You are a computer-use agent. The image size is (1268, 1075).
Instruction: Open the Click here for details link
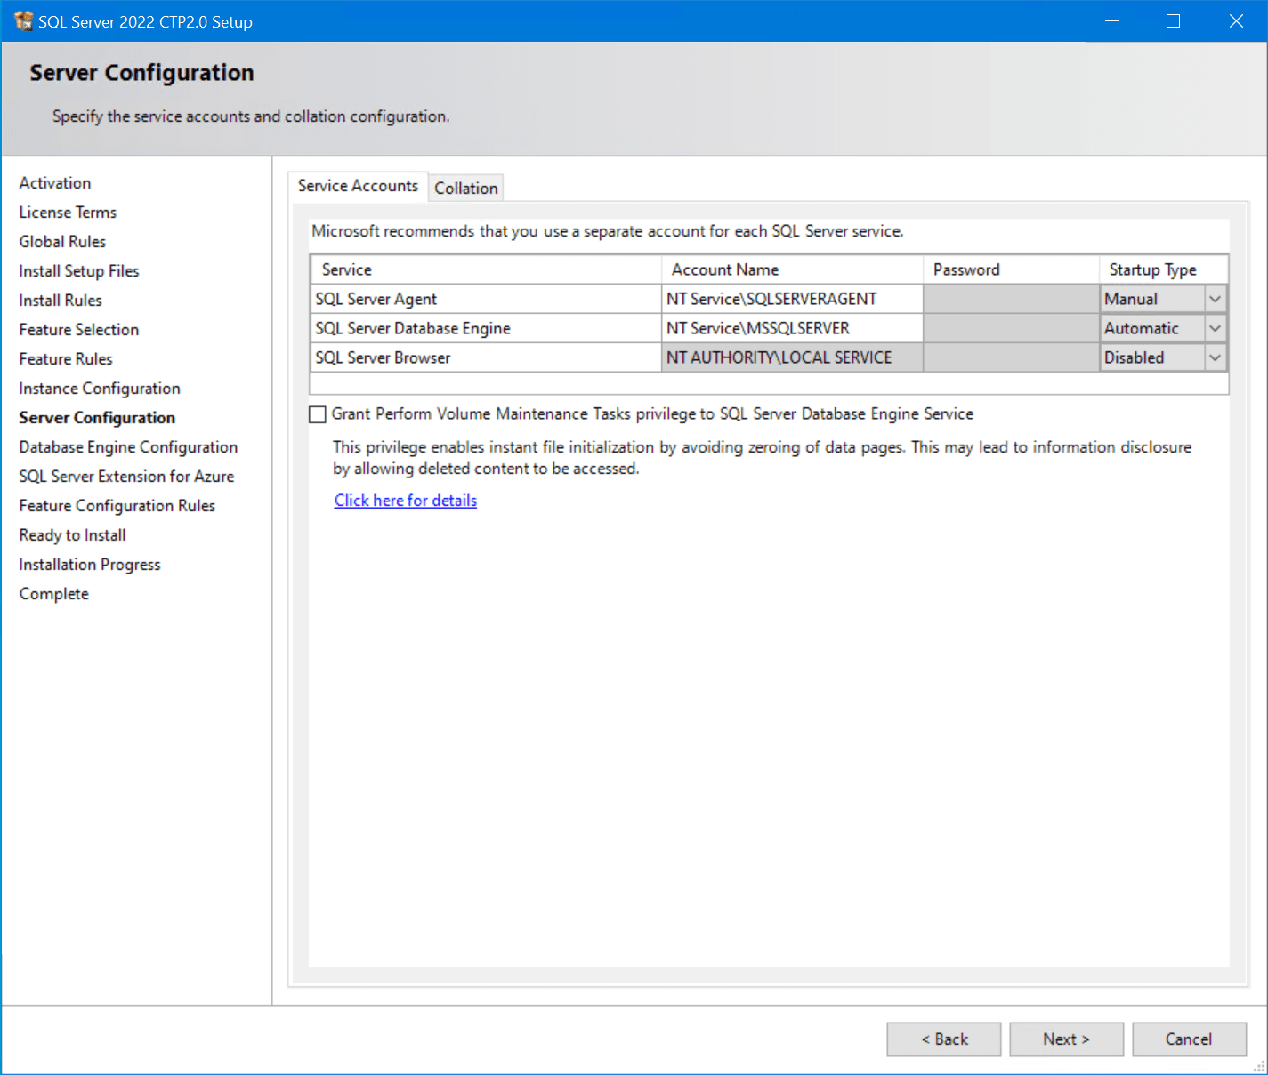406,501
